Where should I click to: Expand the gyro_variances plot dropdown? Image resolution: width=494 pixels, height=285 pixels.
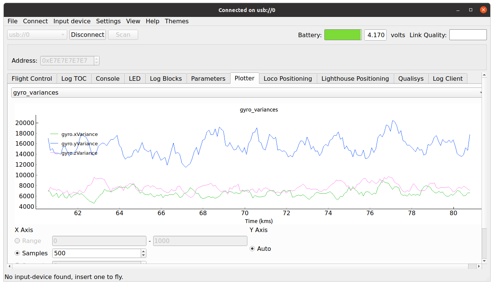246,92
